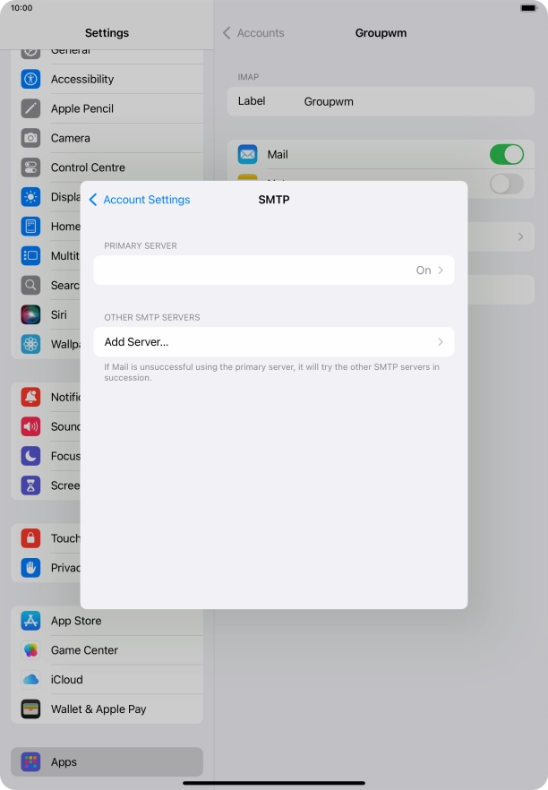This screenshot has width=548, height=790.
Task: Tap the Siri icon in sidebar
Action: (x=31, y=315)
